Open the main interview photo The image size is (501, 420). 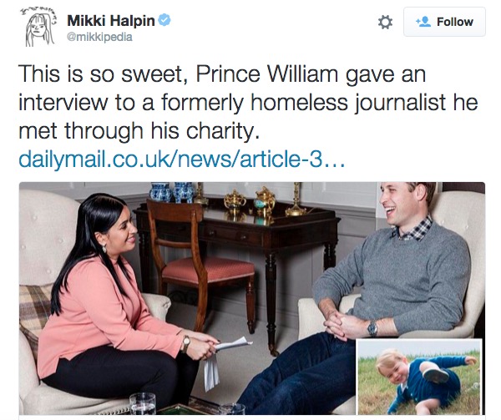point(252,298)
